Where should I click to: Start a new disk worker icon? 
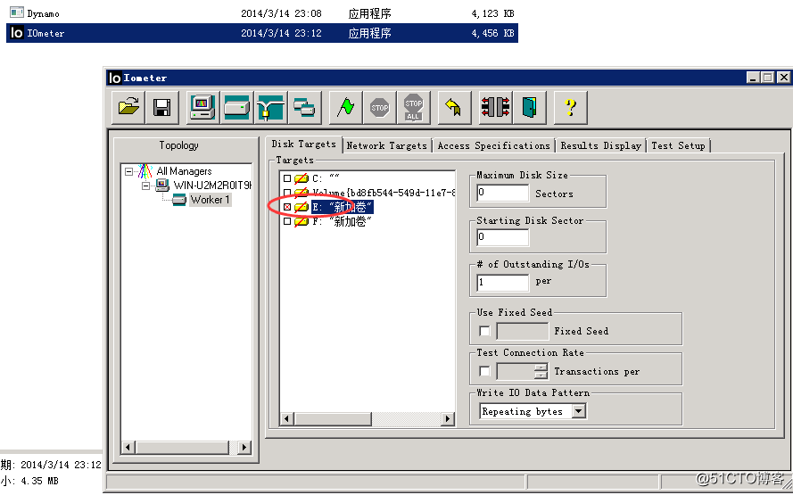pyautogui.click(x=236, y=107)
